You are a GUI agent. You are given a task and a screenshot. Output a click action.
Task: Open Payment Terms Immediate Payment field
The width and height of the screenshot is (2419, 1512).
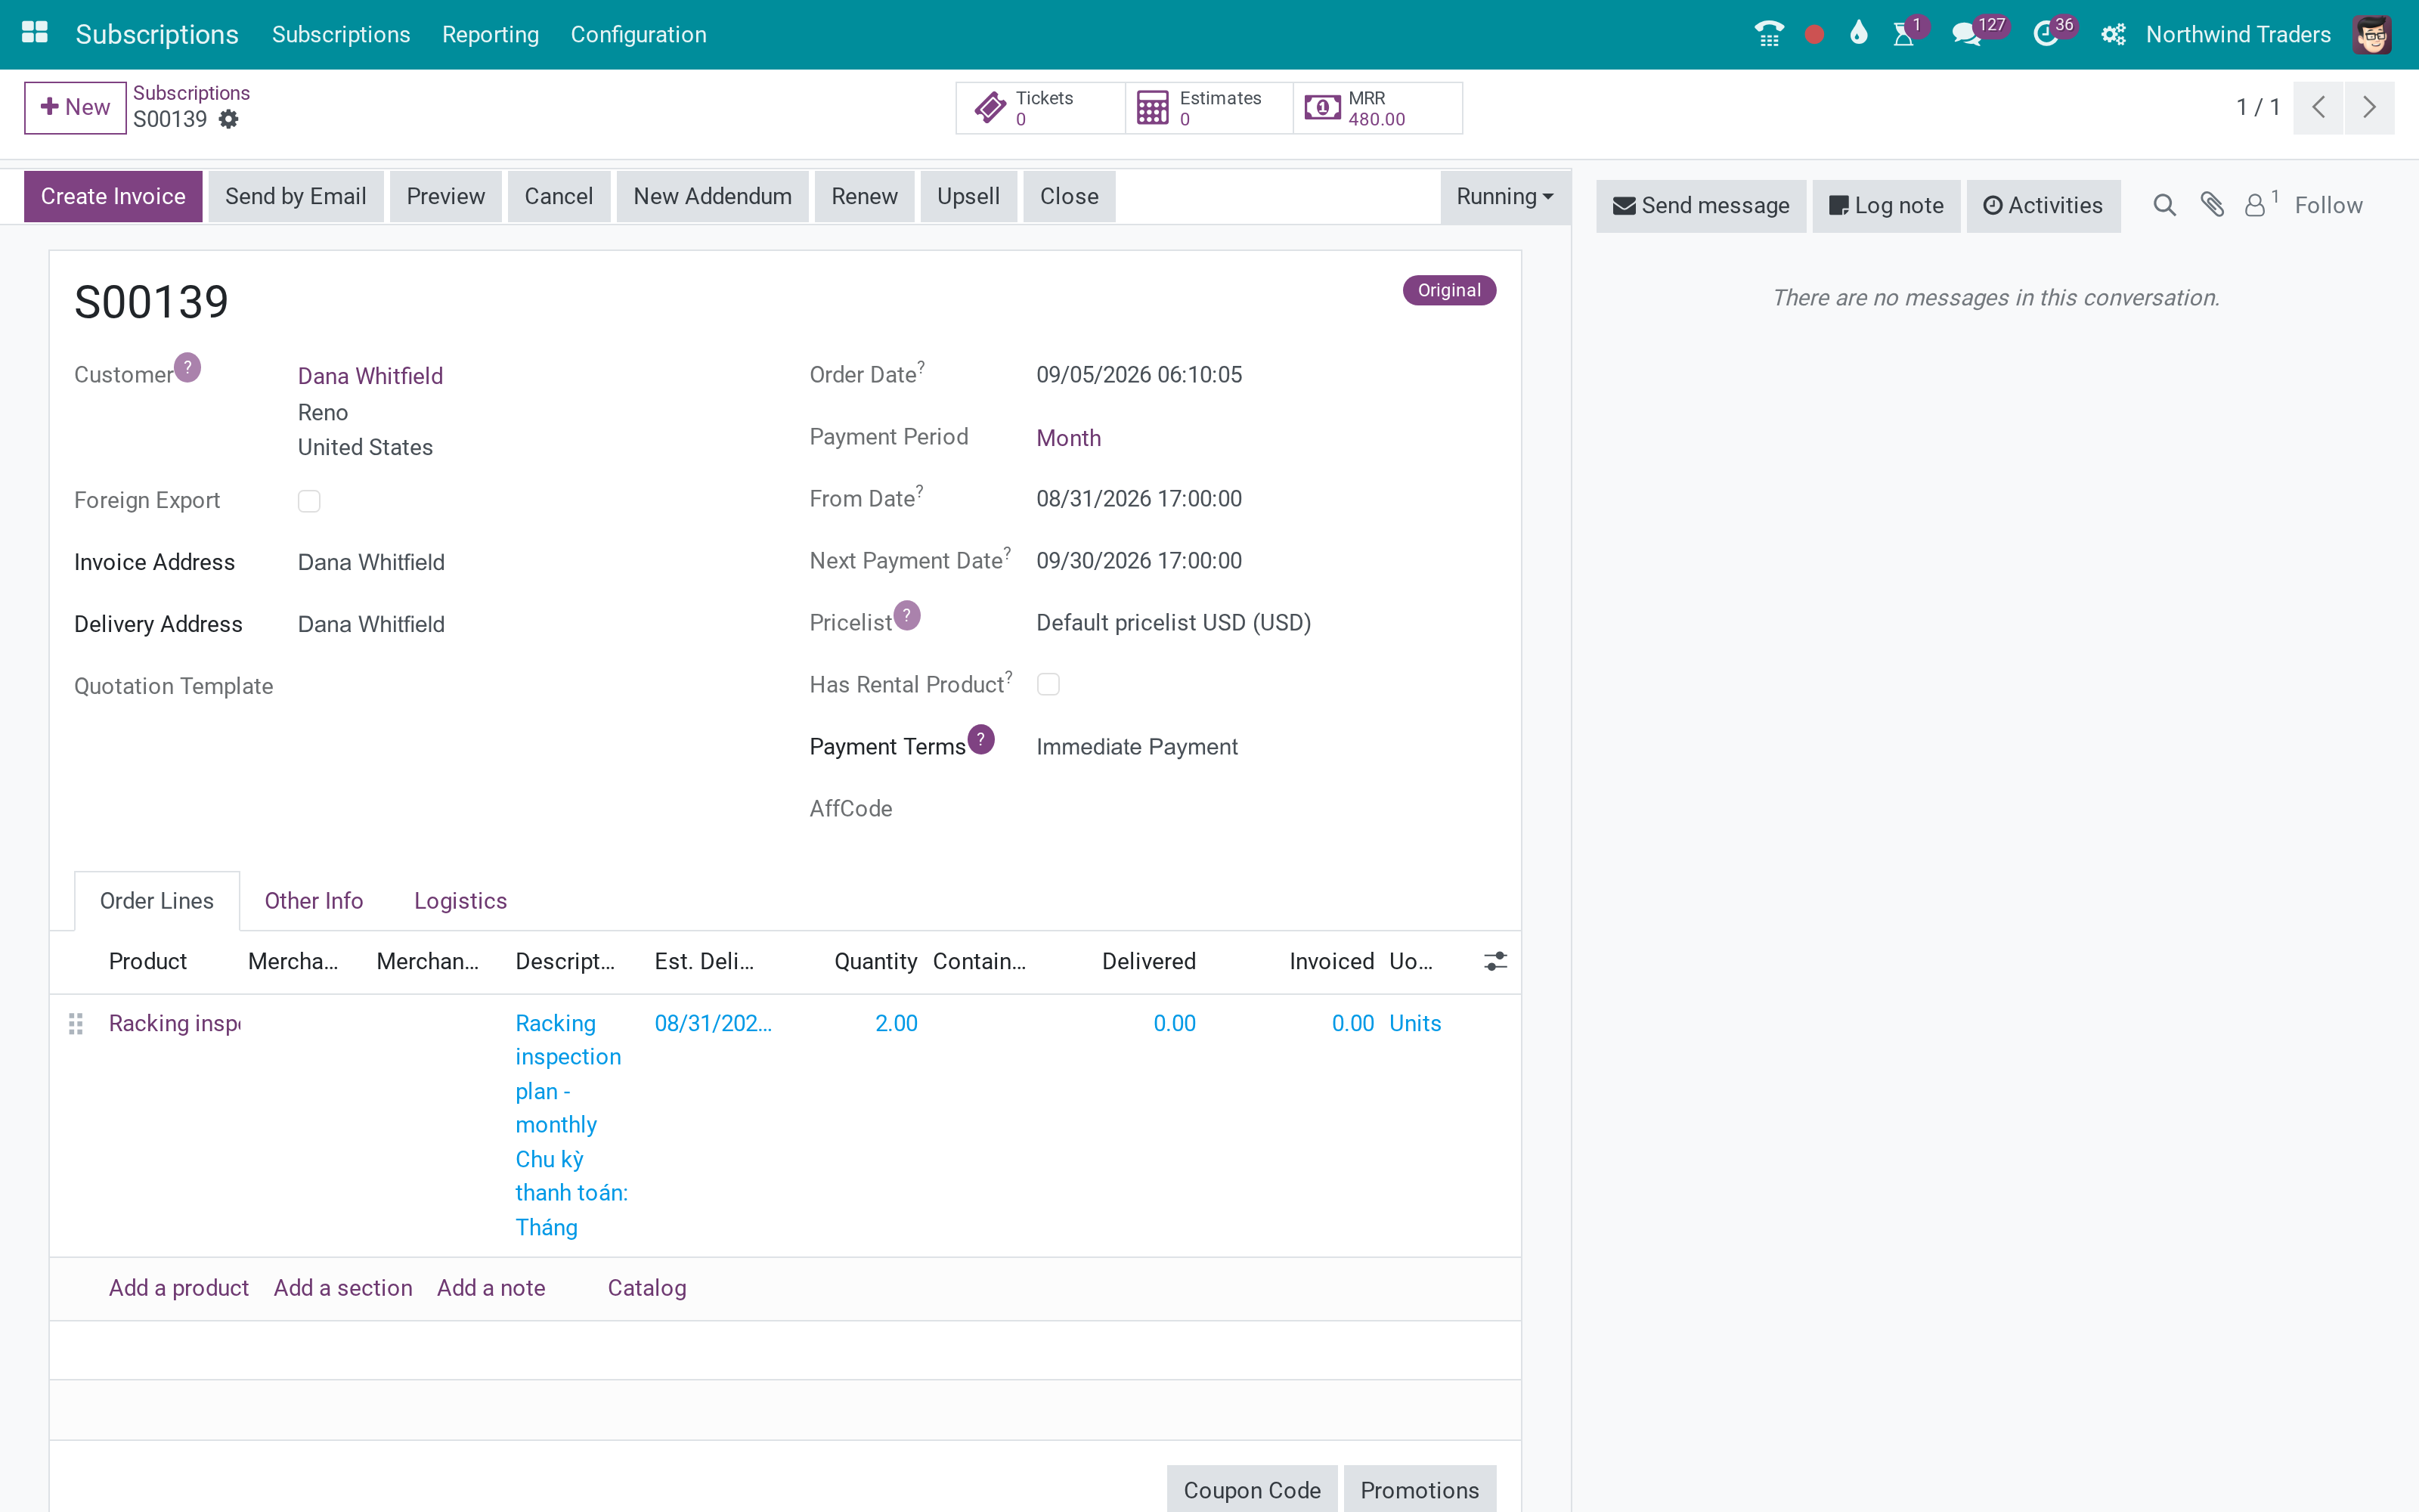(x=1136, y=746)
